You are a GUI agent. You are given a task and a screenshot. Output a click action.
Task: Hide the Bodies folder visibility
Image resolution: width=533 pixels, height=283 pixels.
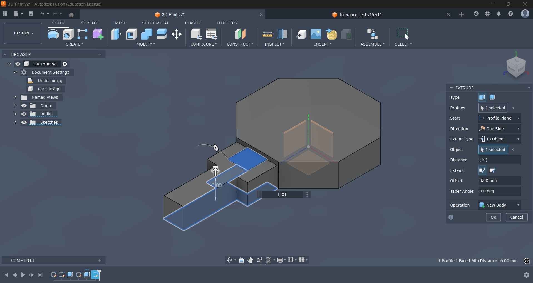24,114
